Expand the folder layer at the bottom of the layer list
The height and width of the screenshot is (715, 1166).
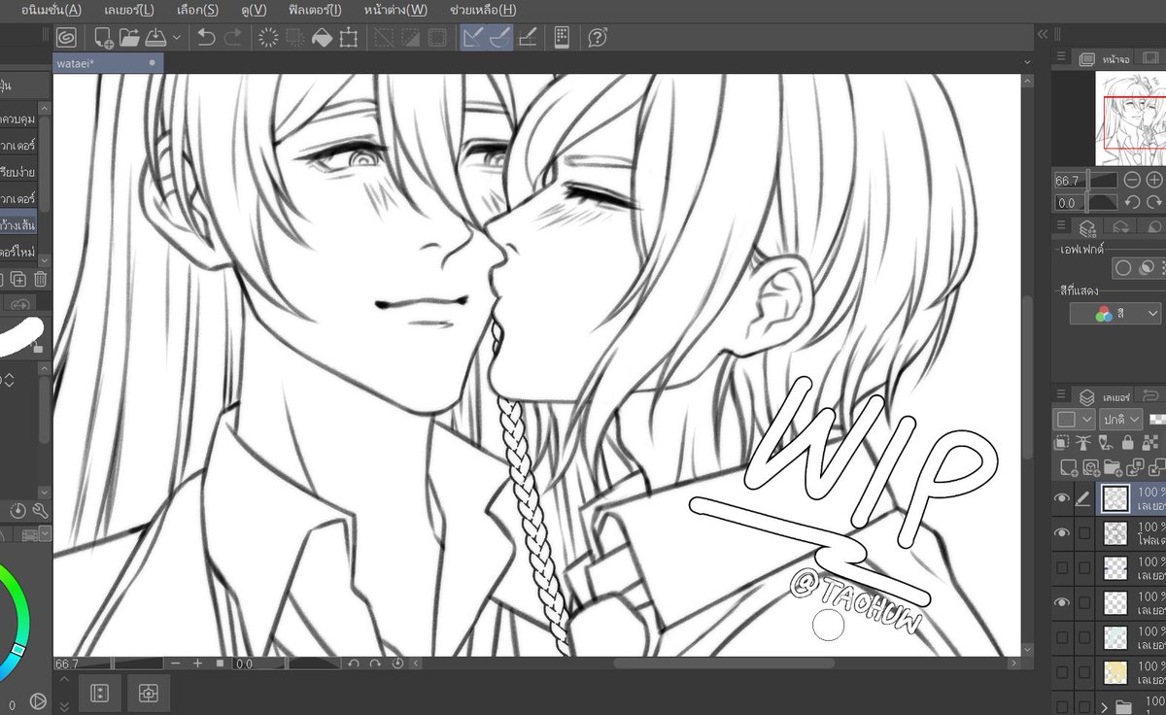[x=1105, y=706]
